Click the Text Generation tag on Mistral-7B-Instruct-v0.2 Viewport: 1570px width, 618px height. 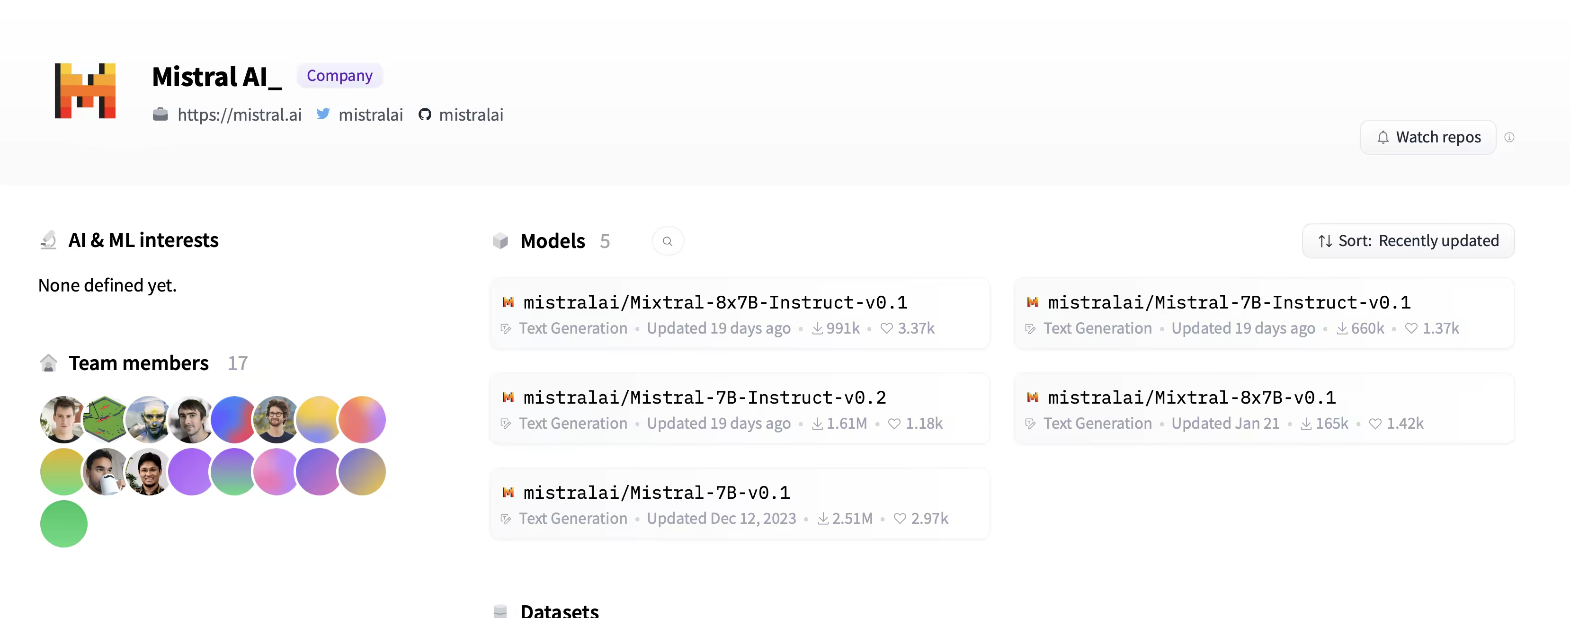(573, 423)
